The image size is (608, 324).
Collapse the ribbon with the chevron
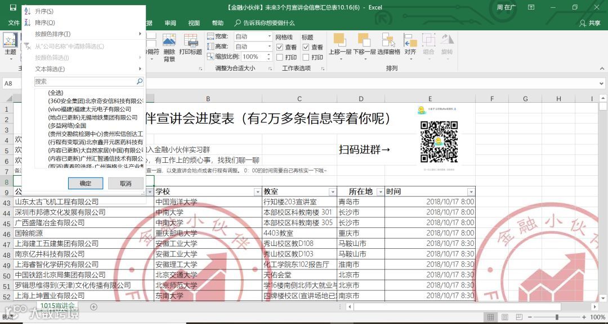tap(602, 69)
